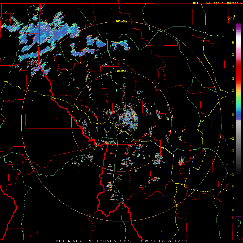Select legend value -3
The width and height of the screenshot is (243, 243).
click(x=232, y=150)
